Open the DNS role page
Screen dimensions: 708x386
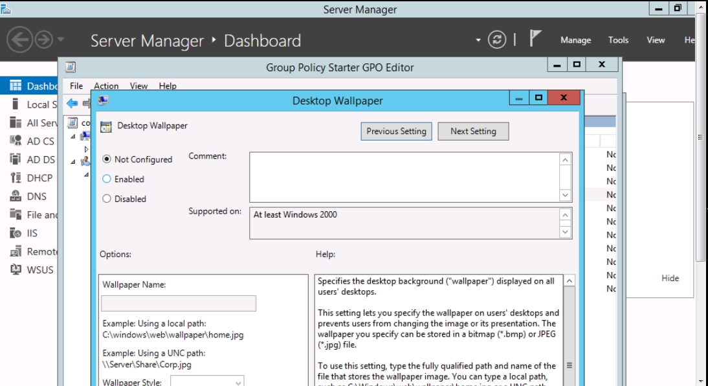tap(29, 196)
